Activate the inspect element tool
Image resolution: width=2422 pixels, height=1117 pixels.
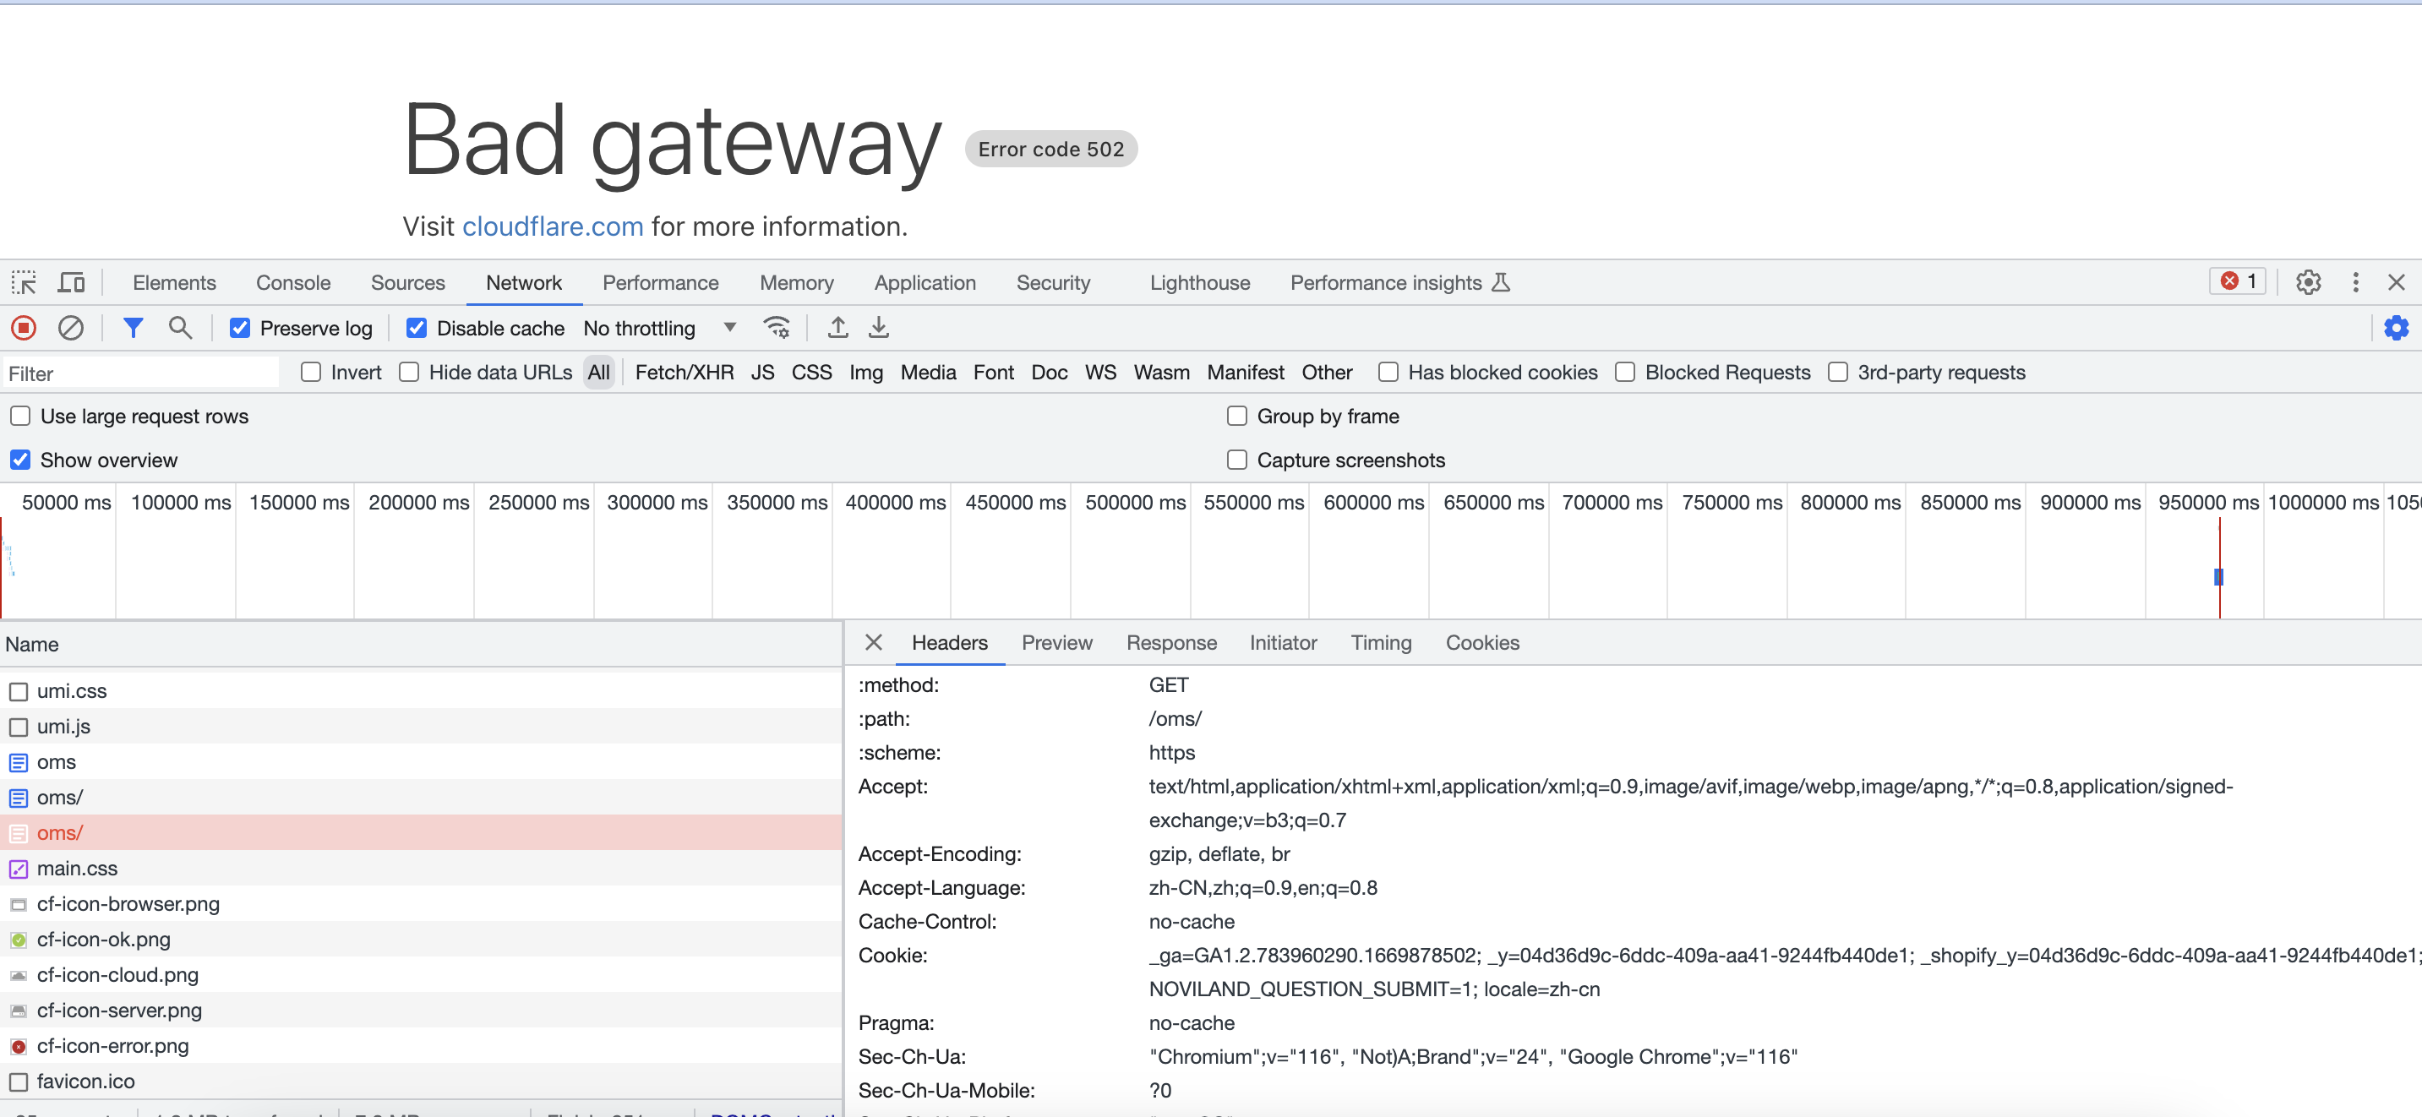(23, 282)
